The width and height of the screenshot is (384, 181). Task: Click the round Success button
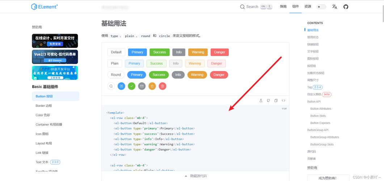[159, 75]
